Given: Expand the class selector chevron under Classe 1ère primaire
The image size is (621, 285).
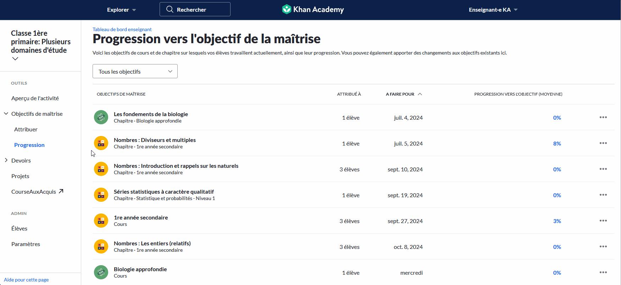Looking at the screenshot, I should pos(15,59).
